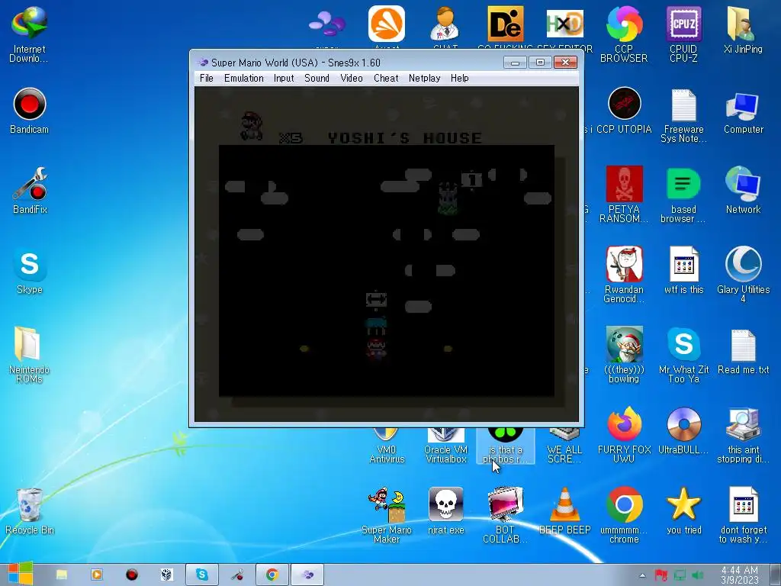Switch to Skype in the taskbar
This screenshot has height=586, width=781.
coord(201,575)
